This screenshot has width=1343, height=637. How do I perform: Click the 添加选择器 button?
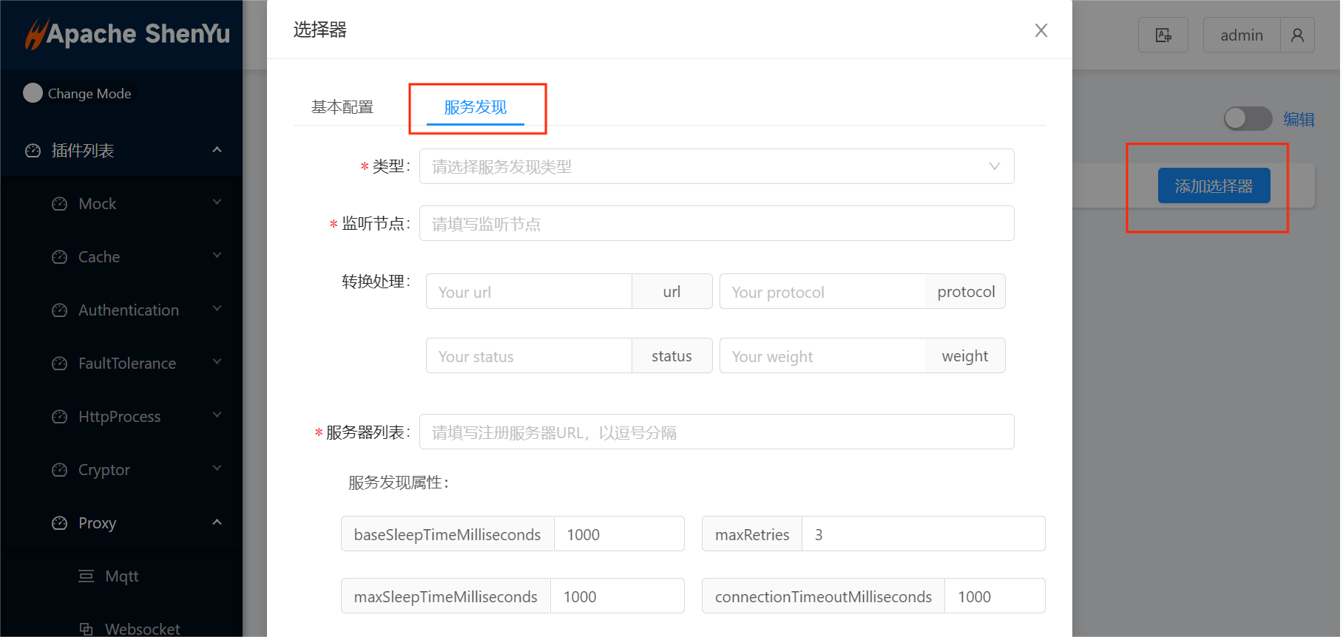pos(1213,186)
